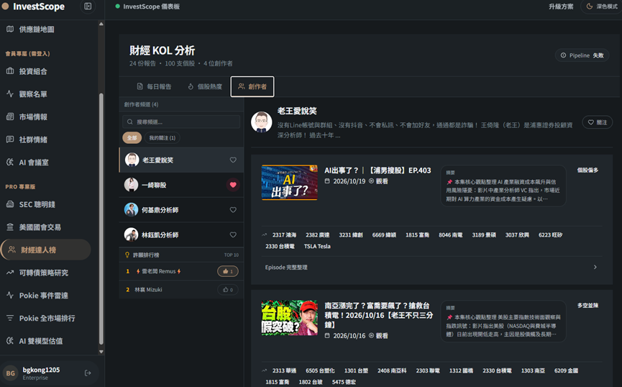Toggle 深色模式 dark mode button
Screen dimensions: 622x387
[x=602, y=6]
